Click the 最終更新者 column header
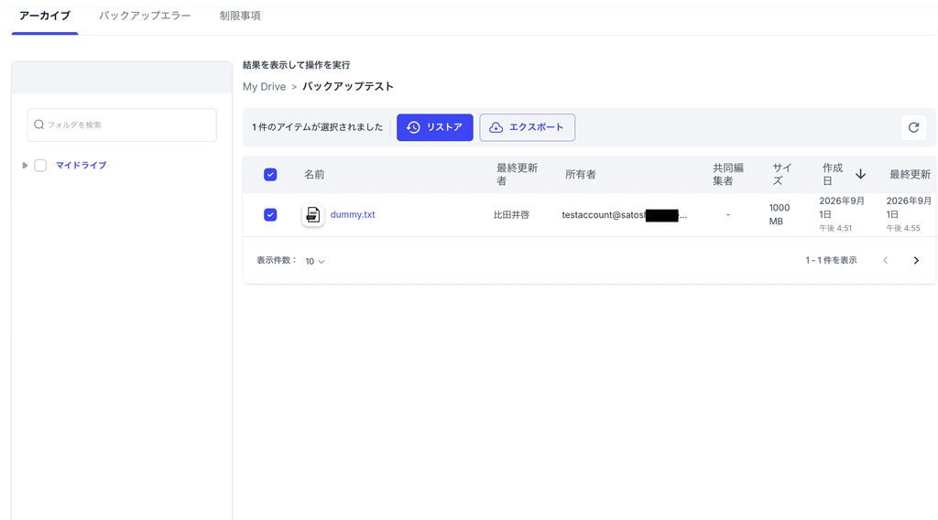The width and height of the screenshot is (938, 520). (517, 175)
